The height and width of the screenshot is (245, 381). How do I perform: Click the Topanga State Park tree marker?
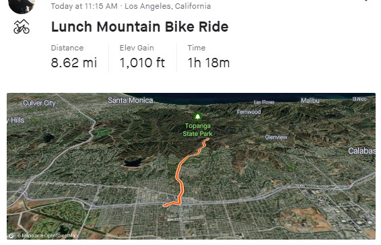pos(198,116)
